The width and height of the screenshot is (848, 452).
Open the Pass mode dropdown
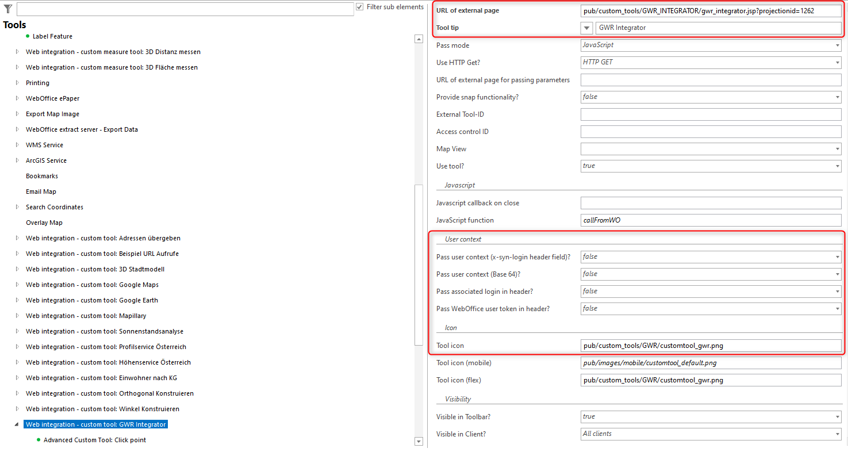point(837,45)
